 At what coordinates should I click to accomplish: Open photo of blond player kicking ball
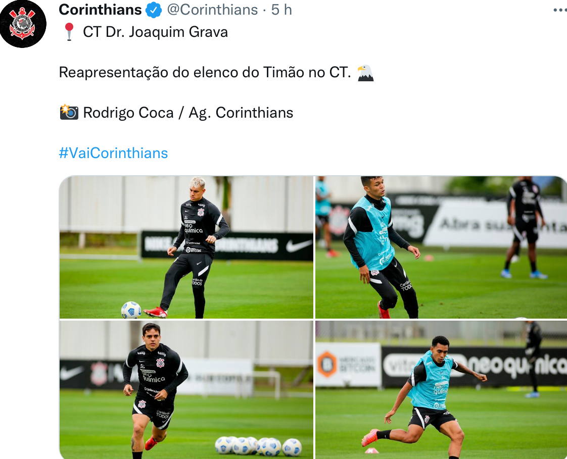[186, 247]
